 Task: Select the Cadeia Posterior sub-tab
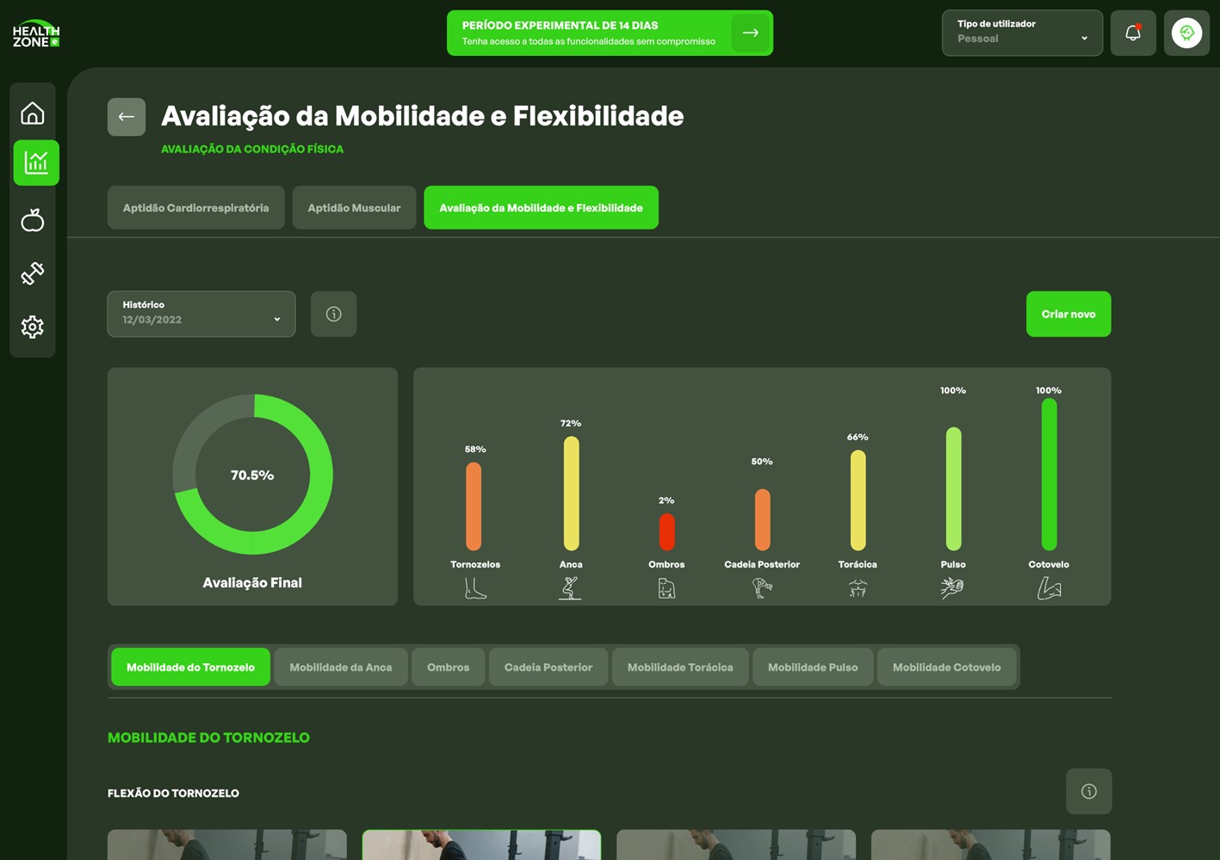548,667
